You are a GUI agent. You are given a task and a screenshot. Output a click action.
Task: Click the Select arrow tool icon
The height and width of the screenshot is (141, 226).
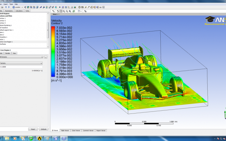tap(53, 11)
